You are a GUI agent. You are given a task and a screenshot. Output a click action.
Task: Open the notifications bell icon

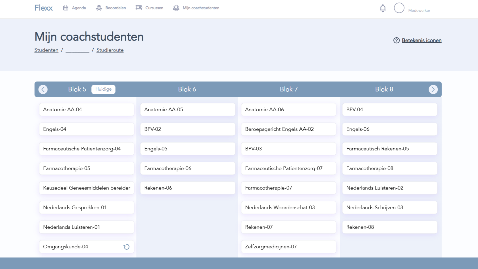pos(383,8)
